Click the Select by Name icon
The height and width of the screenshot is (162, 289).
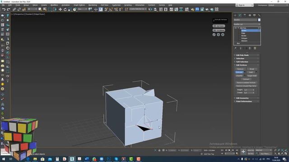[45, 9]
